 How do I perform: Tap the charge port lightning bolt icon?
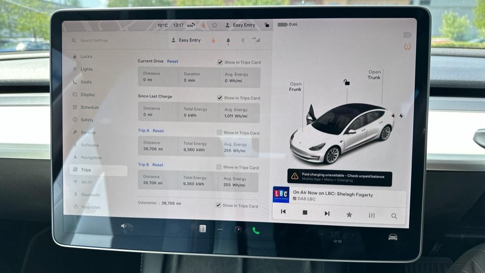[401, 116]
